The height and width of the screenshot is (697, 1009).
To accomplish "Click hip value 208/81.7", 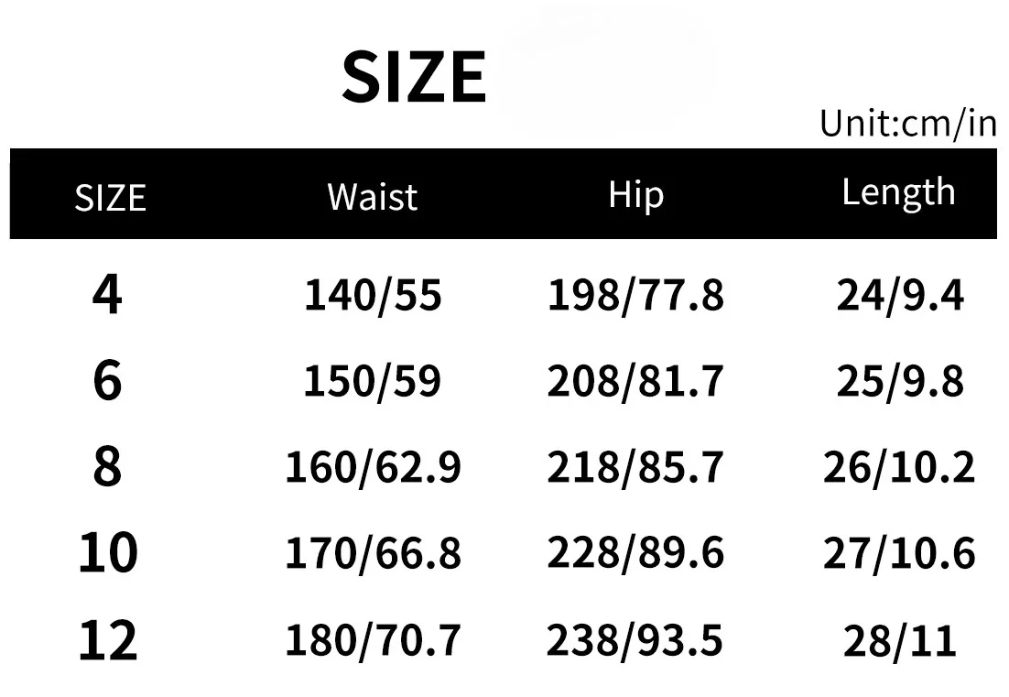I will (x=635, y=380).
